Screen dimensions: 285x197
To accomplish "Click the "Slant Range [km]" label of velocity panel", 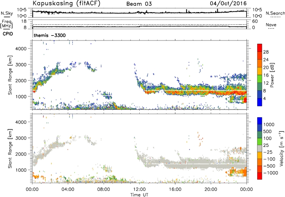I will pyautogui.click(x=10, y=148).
